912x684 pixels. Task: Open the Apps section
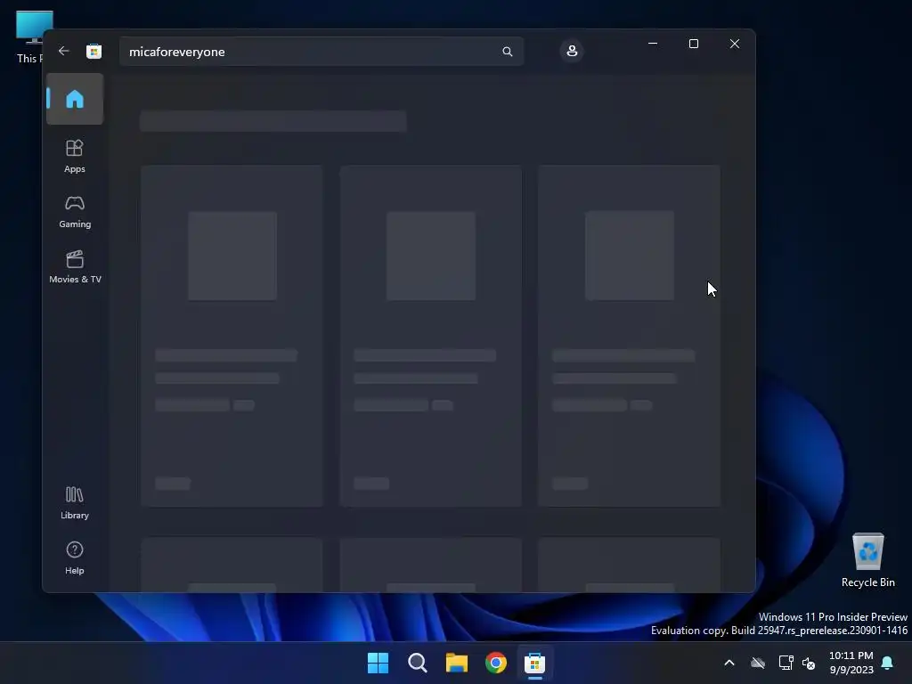click(75, 156)
